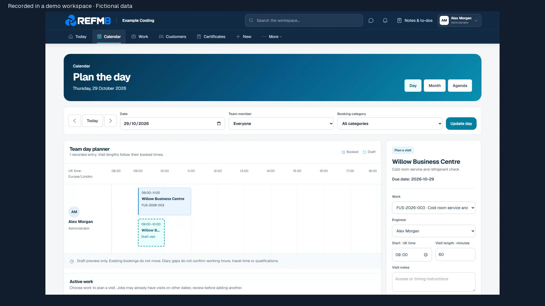Click the Update day button
The image size is (545, 306).
pyautogui.click(x=461, y=124)
